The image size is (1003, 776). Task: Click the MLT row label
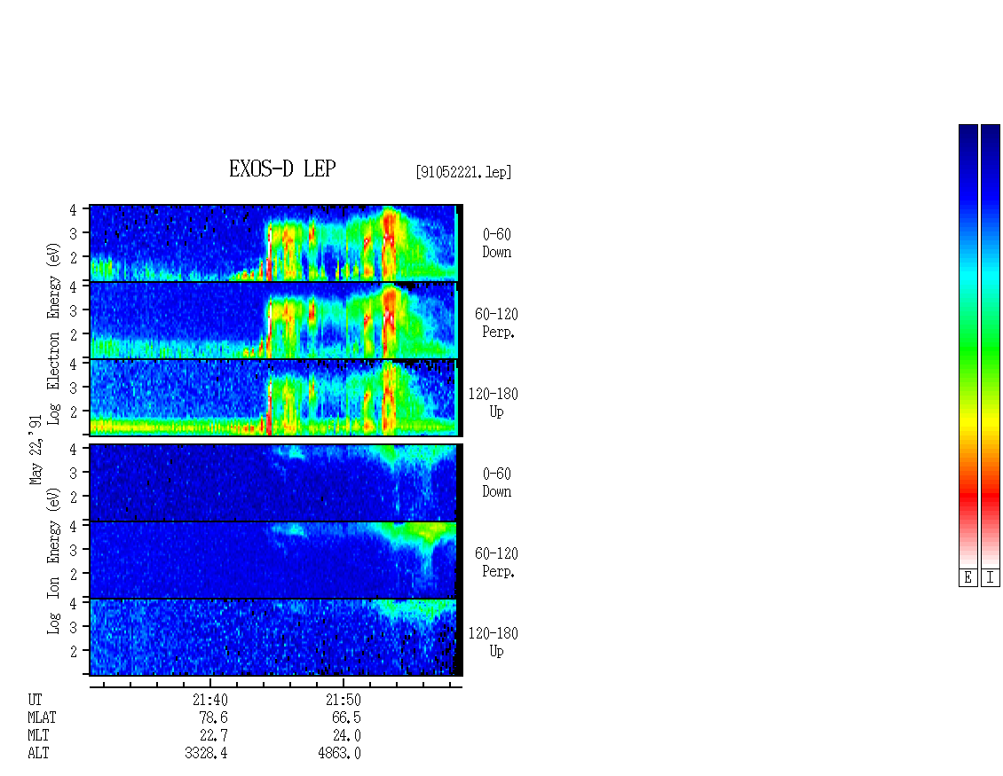[x=38, y=736]
